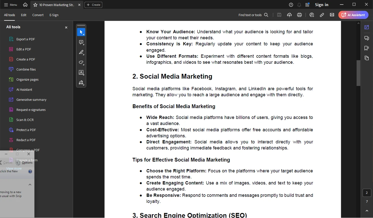The height and width of the screenshot is (218, 373).
Task: Open the AI Assistant button
Action: click(x=353, y=15)
